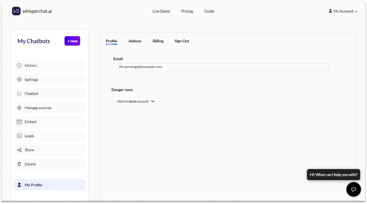Select My Profile text in the sidebar

[33, 185]
